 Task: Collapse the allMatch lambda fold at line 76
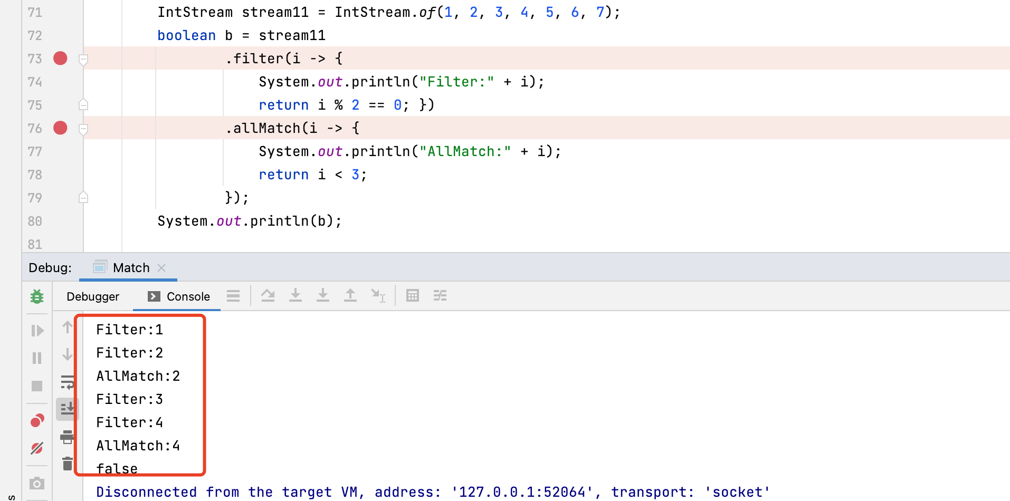click(83, 129)
